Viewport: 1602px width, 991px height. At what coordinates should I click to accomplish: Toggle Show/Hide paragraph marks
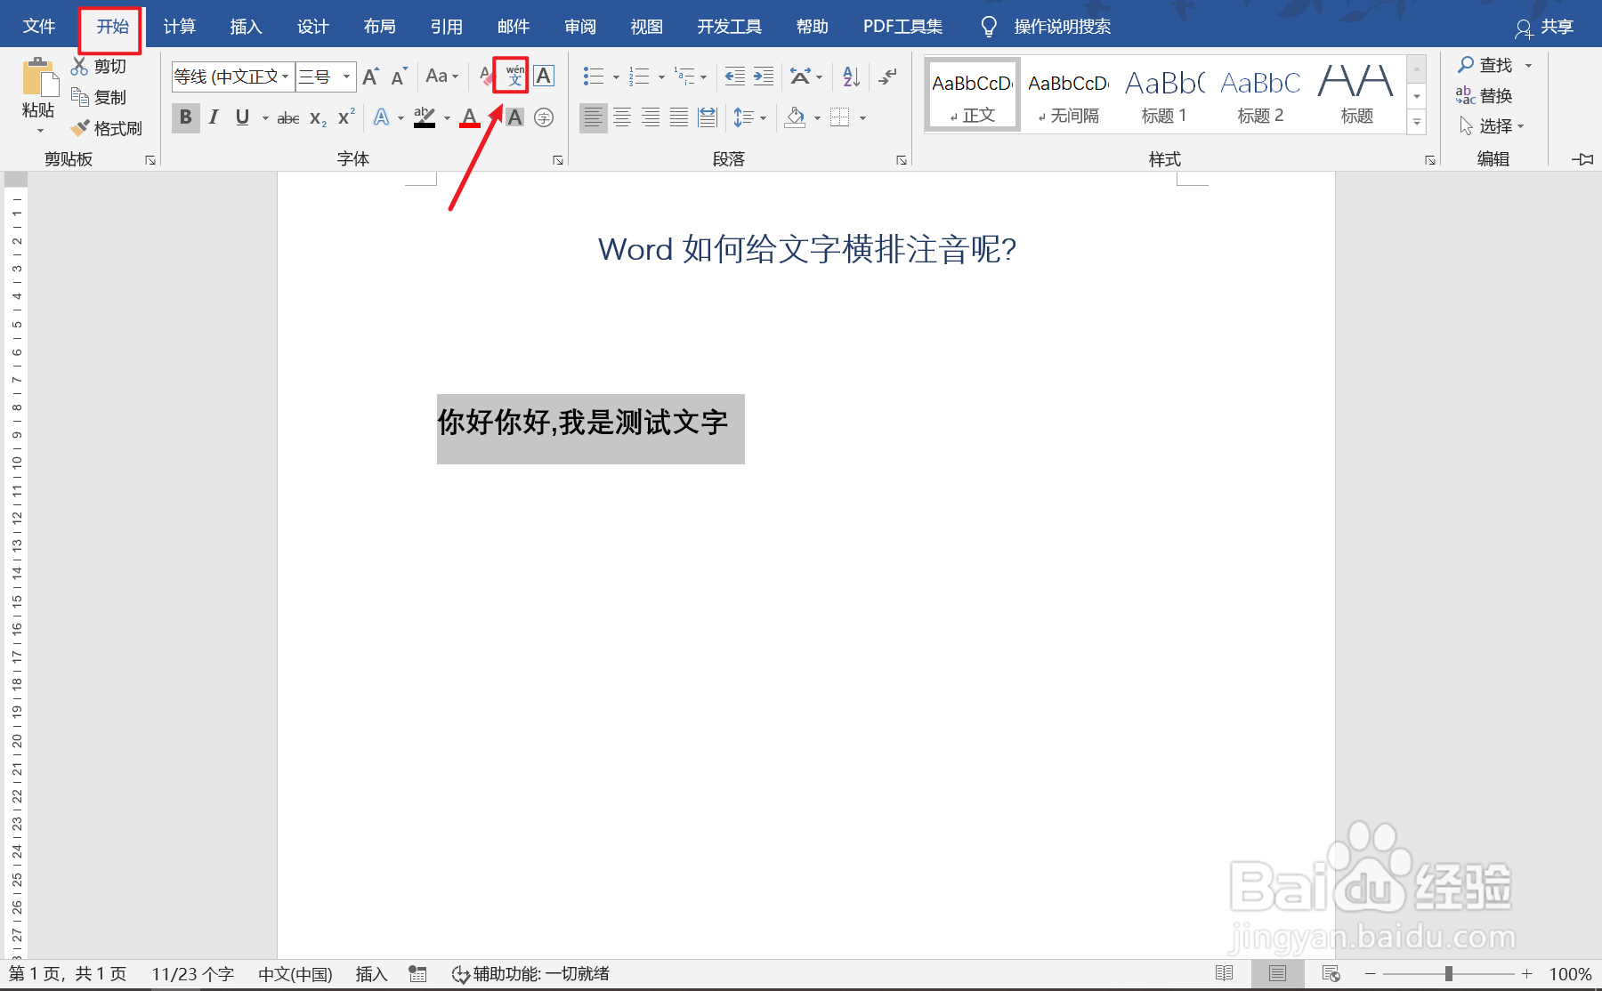click(x=887, y=77)
